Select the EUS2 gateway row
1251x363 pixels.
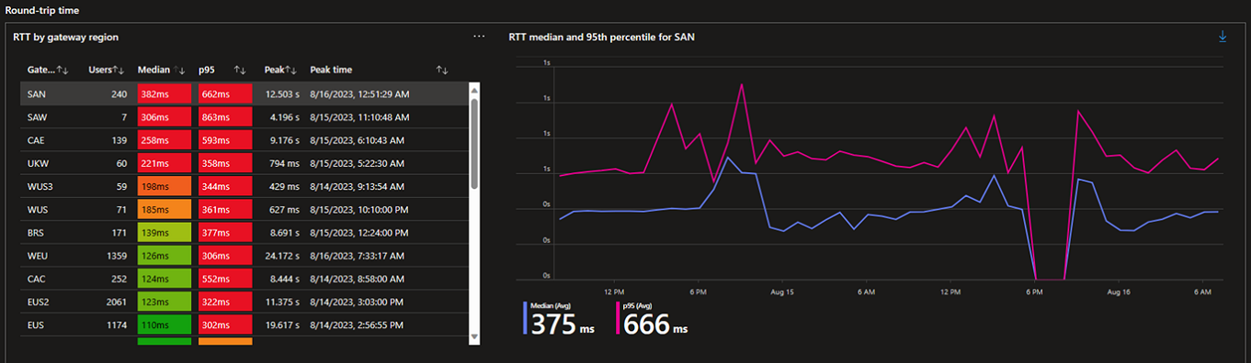[x=244, y=302]
